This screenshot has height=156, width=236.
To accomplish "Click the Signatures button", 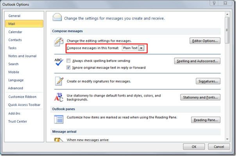I will 208,81.
